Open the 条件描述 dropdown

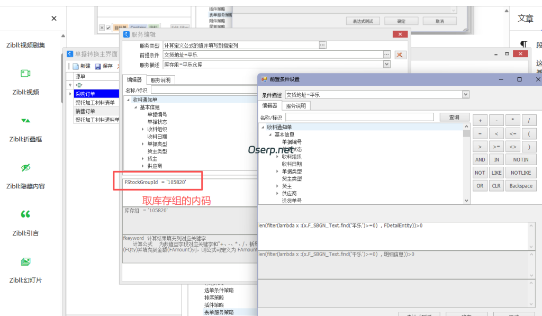465,95
